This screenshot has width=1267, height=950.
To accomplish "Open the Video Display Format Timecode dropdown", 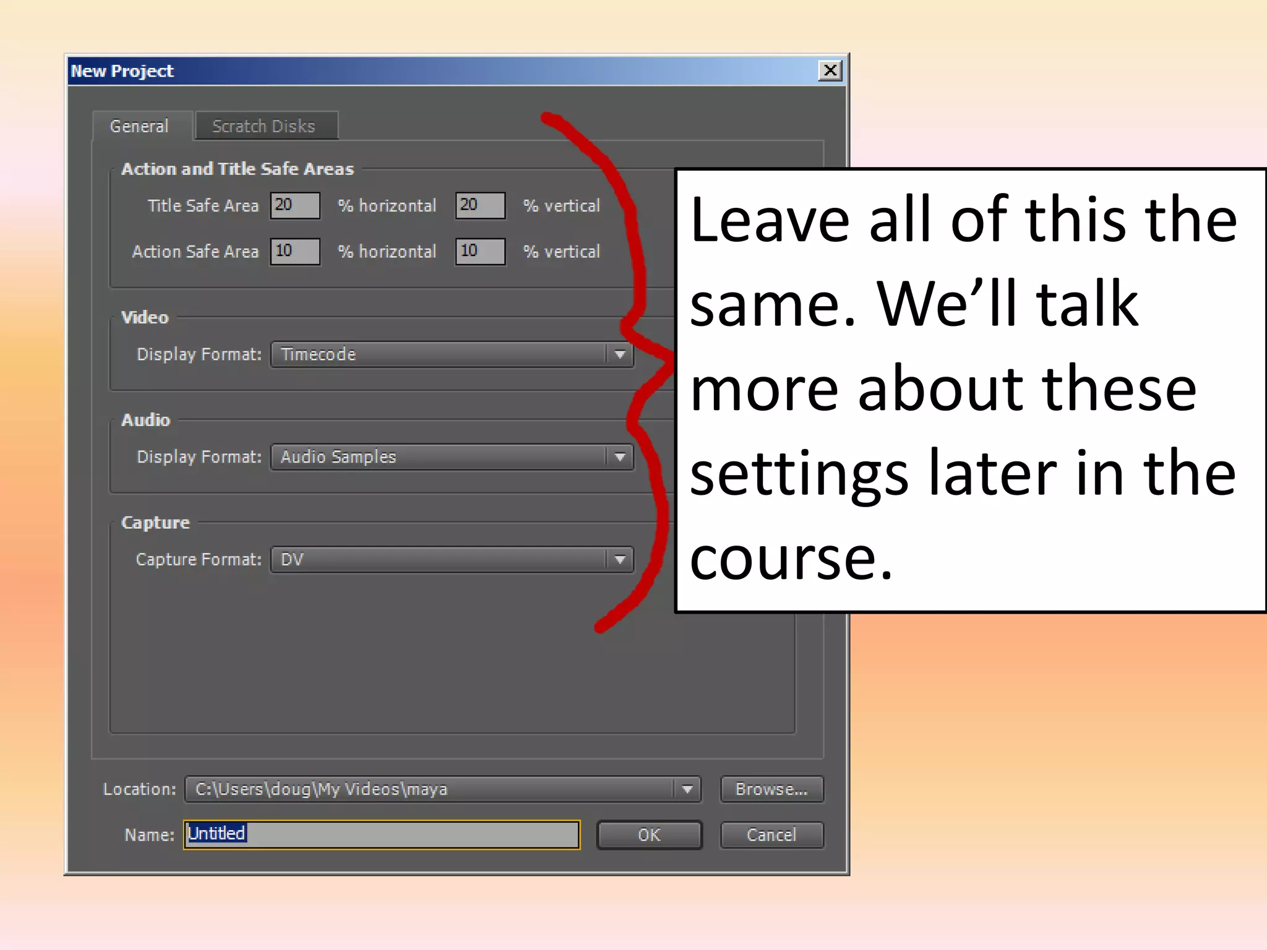I will point(452,354).
